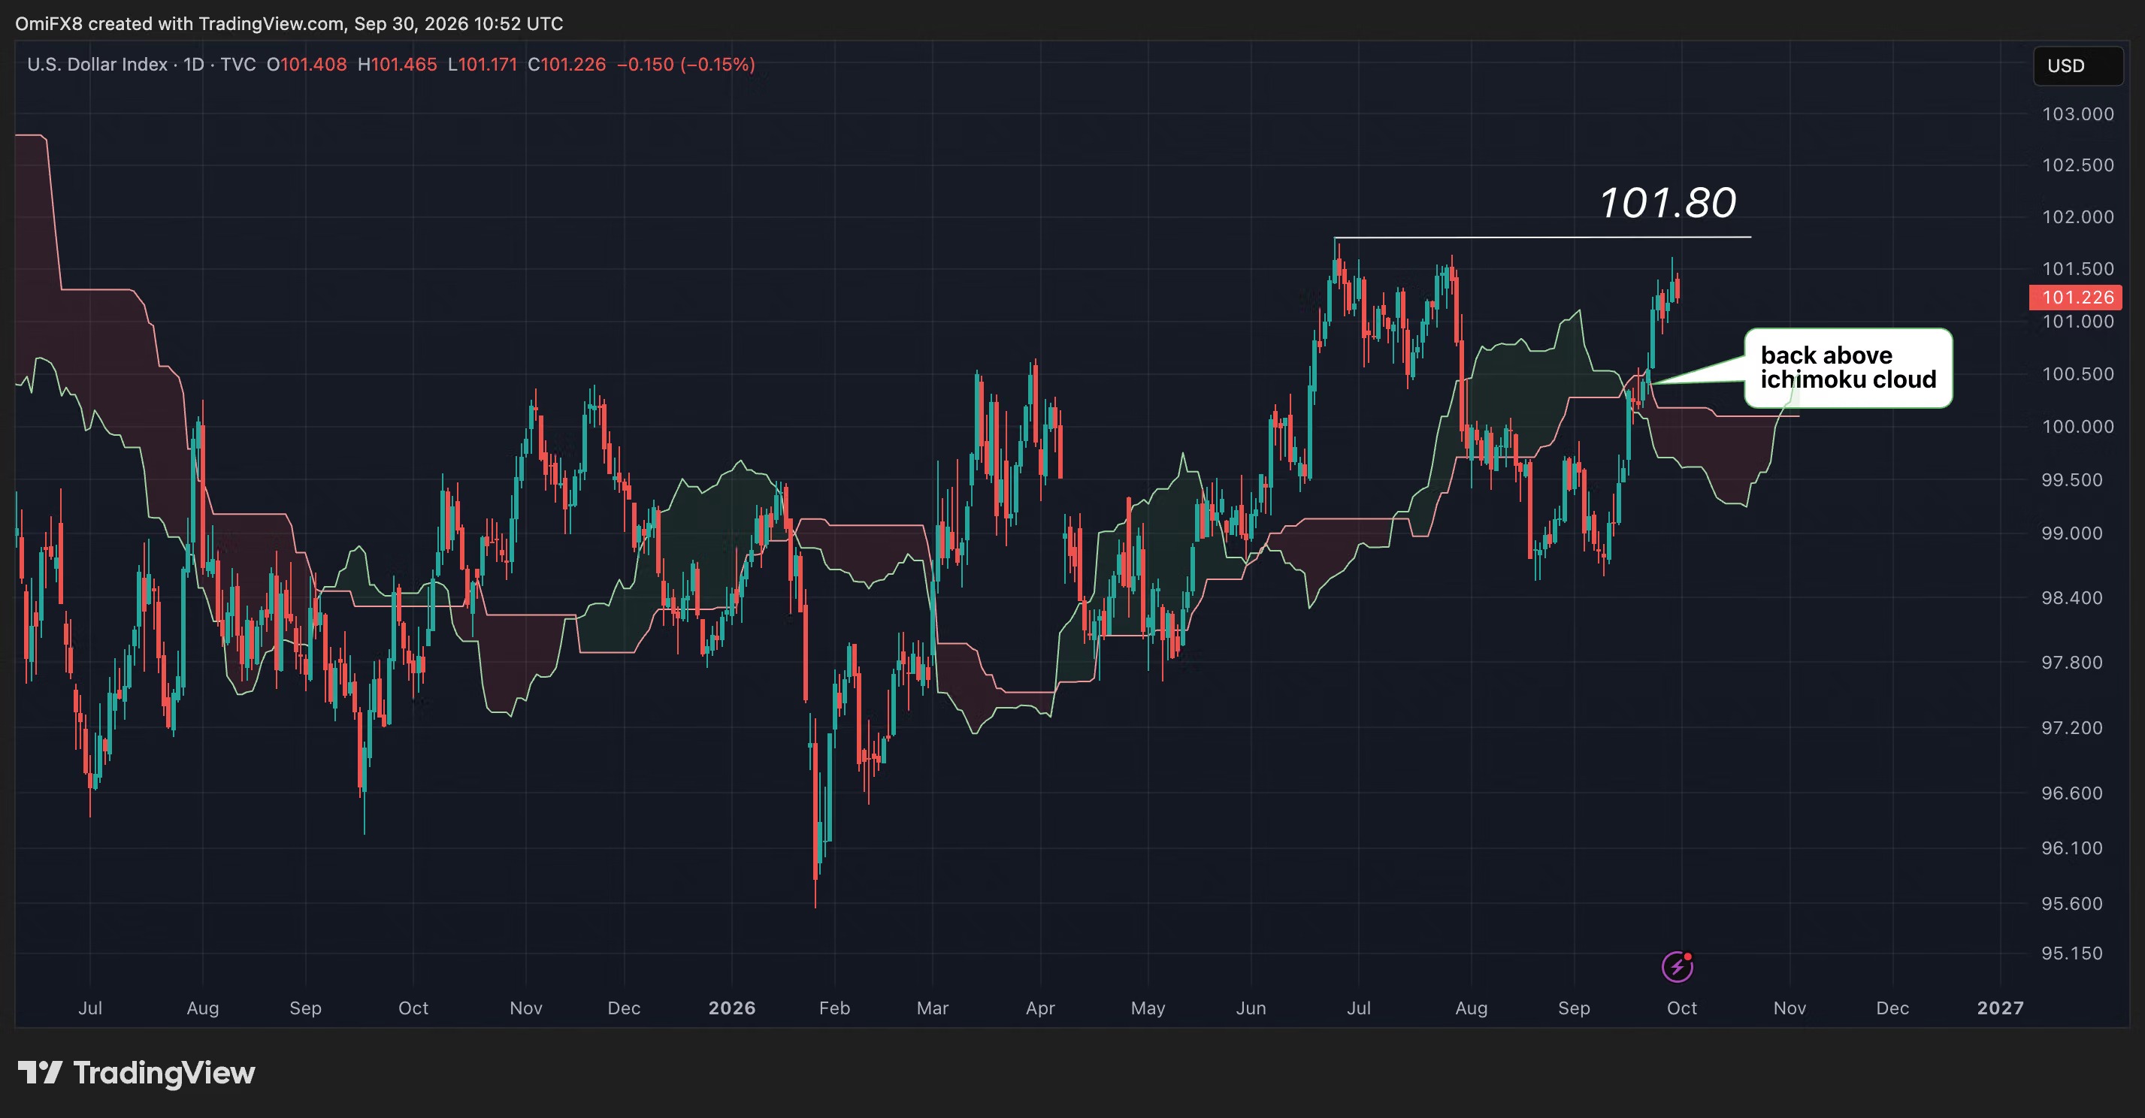
Task: Click the Feb label on time axis
Action: point(834,1008)
